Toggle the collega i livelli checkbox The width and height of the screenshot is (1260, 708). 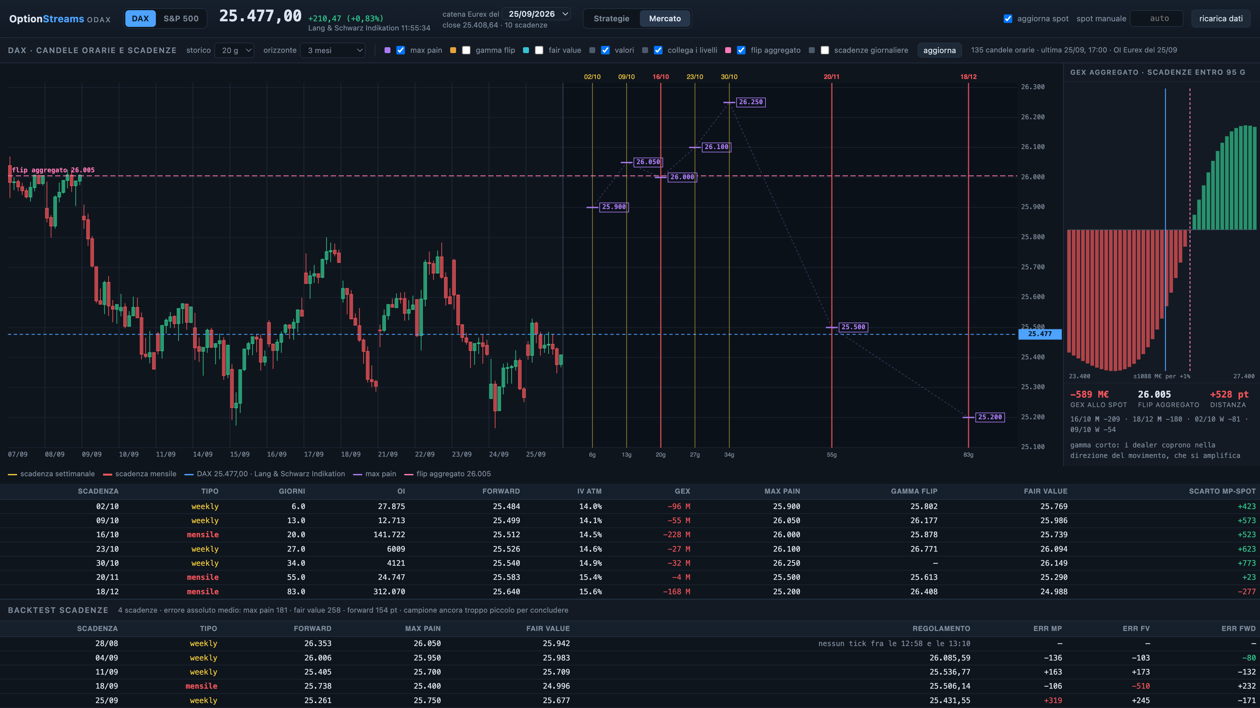pyautogui.click(x=658, y=50)
